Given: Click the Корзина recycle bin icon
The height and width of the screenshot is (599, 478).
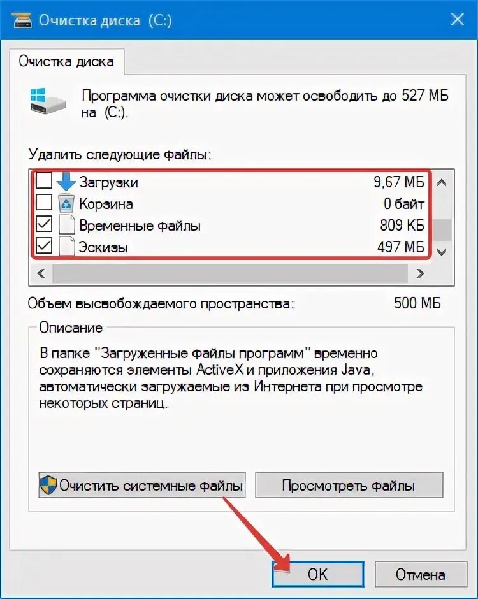Looking at the screenshot, I should click(x=66, y=203).
